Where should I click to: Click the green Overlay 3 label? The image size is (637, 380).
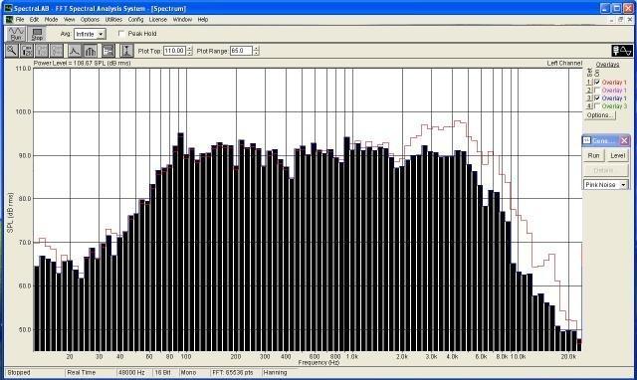click(x=614, y=106)
